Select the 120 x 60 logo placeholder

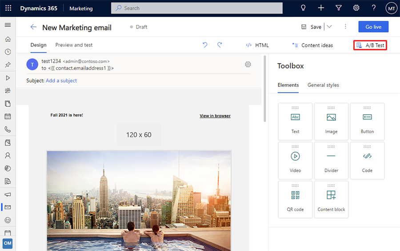pos(139,134)
